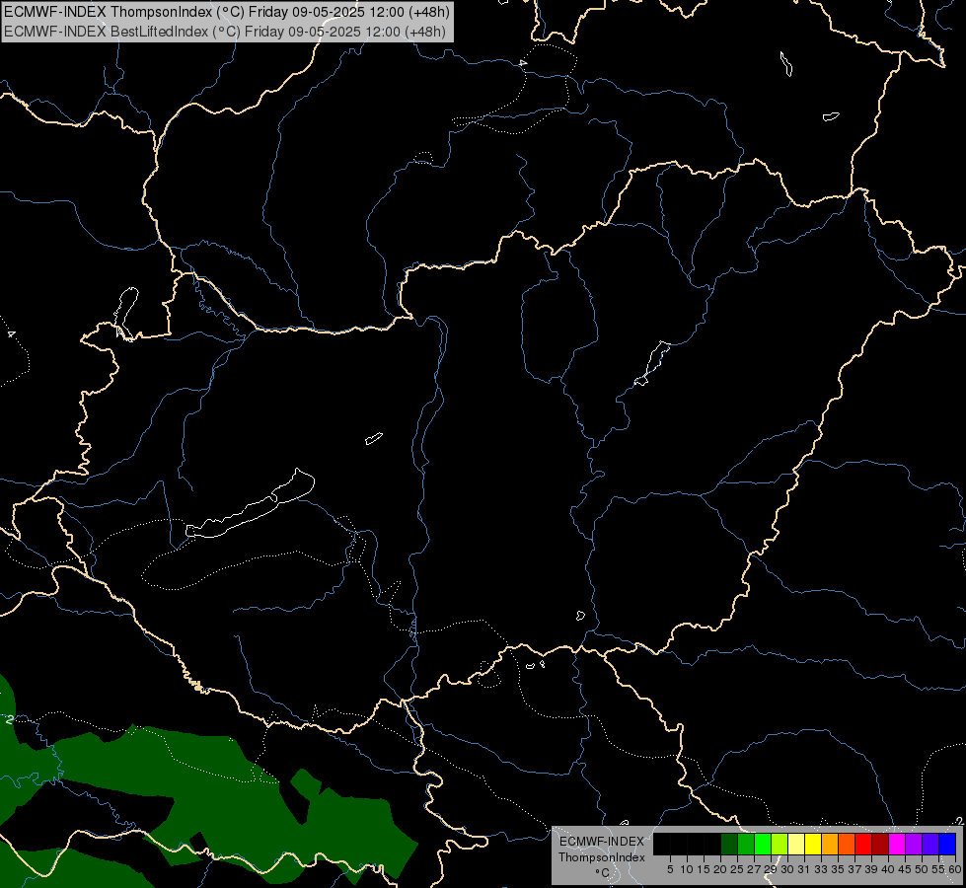Select the dark green 20–25 legend swatch
Screen dimensions: 966x888
(729, 844)
